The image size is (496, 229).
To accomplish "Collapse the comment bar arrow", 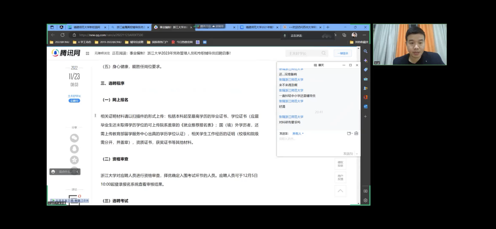I will (x=78, y=171).
